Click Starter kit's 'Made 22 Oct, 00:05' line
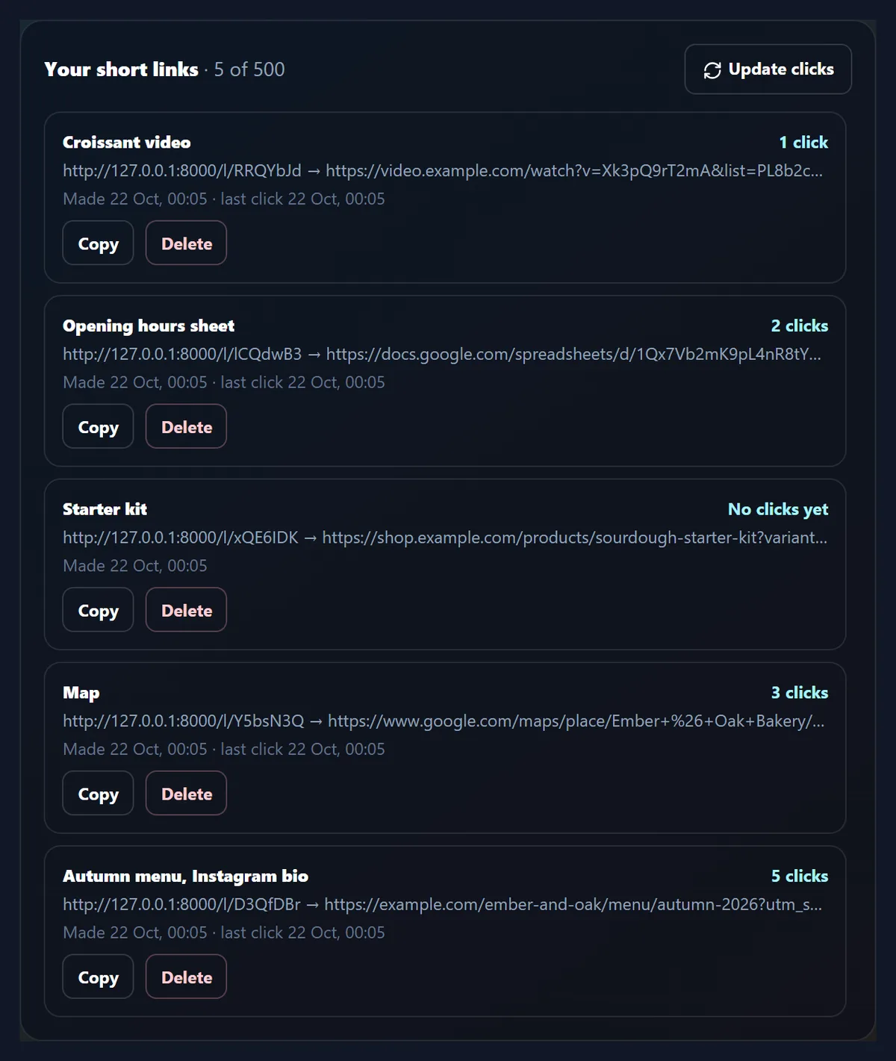This screenshot has width=896, height=1061. [135, 566]
